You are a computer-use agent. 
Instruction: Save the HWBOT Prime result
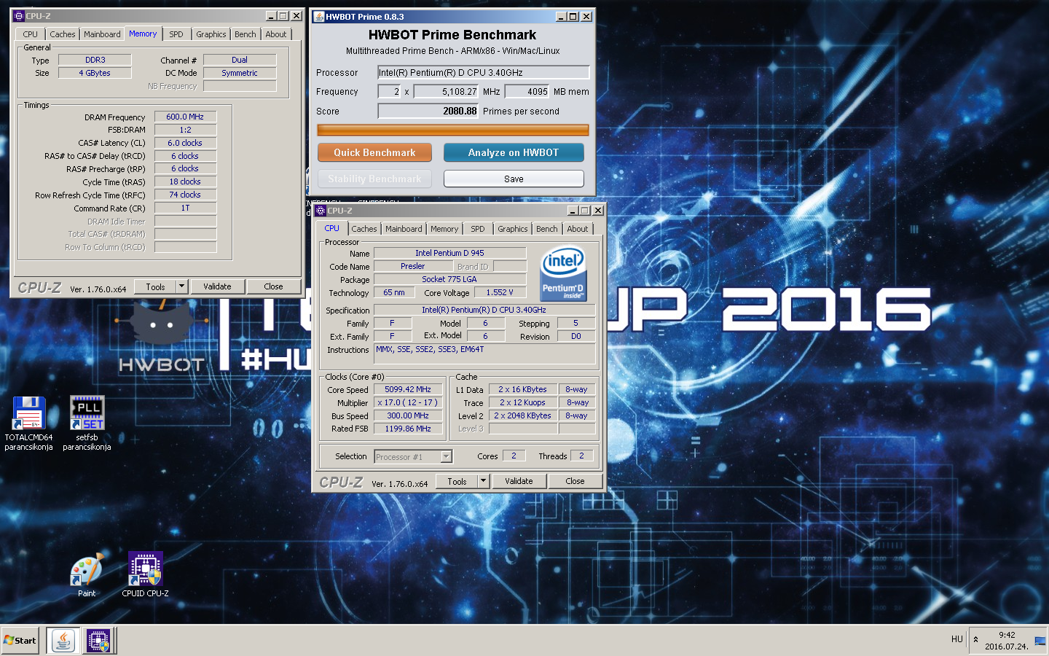(514, 179)
